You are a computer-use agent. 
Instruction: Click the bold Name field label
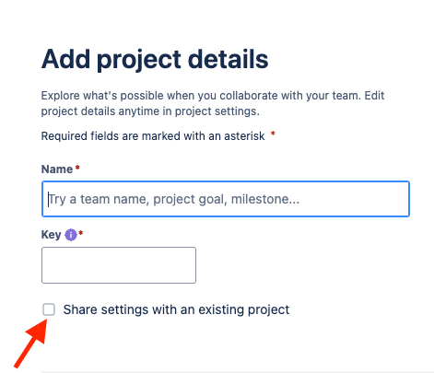coord(57,169)
